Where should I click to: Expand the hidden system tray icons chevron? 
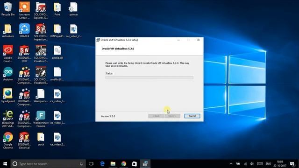coord(231,164)
